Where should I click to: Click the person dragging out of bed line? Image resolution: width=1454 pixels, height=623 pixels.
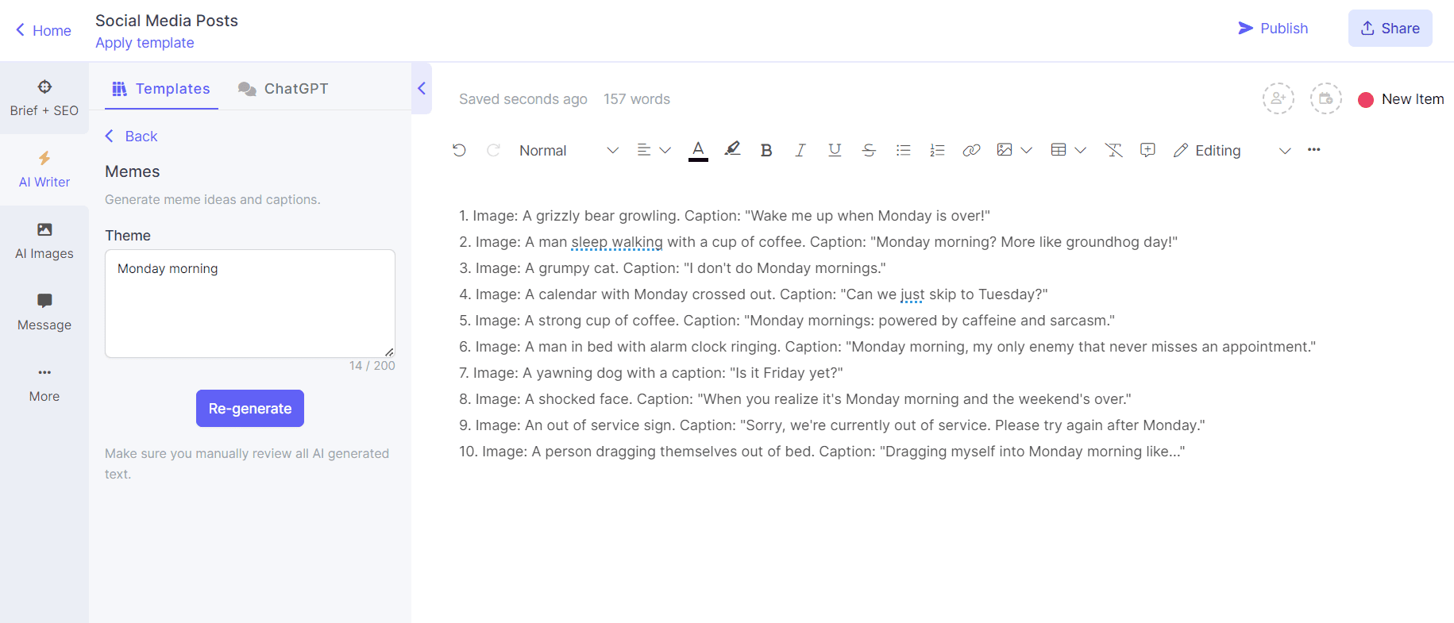pos(822,452)
